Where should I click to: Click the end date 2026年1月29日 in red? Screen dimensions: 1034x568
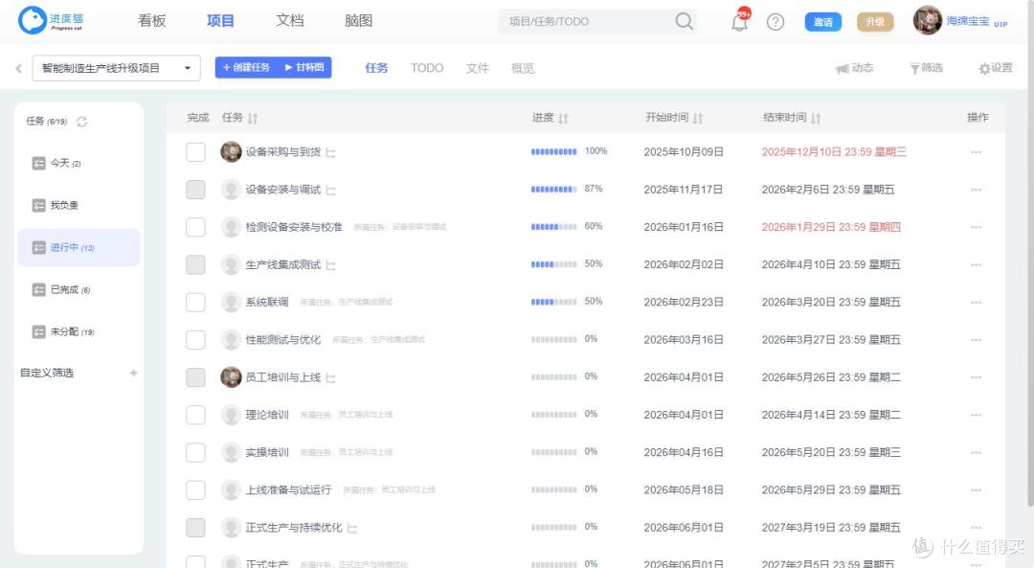click(x=831, y=227)
